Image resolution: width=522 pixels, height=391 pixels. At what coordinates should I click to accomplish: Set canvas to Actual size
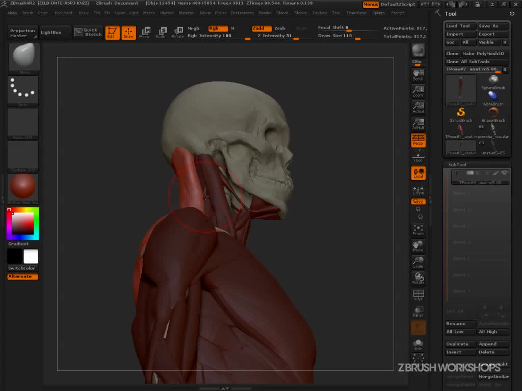point(418,107)
